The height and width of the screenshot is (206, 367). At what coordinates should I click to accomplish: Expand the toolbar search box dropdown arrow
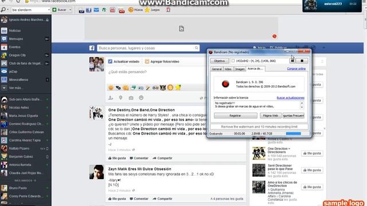(49, 10)
